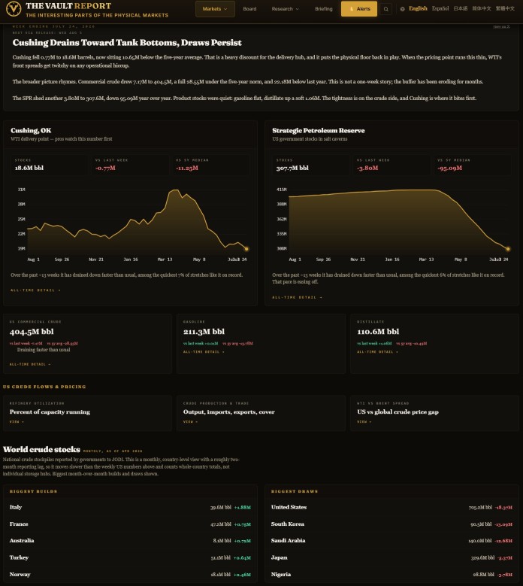Click the 211.3M bbl gasoline figure
This screenshot has width=523, height=586.
tap(204, 332)
